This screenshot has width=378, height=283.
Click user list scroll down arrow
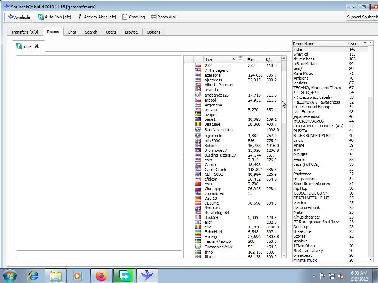[x=284, y=255]
